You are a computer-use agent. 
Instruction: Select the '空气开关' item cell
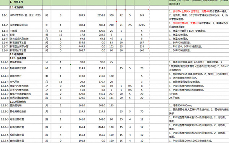[x=26, y=82]
